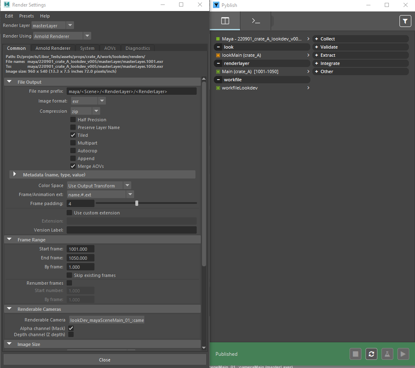Image resolution: width=415 pixels, height=368 pixels.
Task: Toggle the Main (crate_A) instance square
Action: (x=218, y=71)
